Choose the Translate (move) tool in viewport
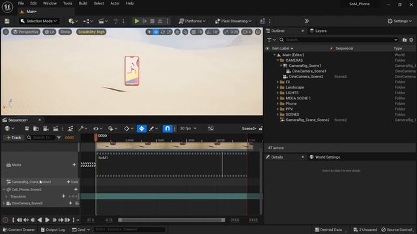 (x=156, y=32)
